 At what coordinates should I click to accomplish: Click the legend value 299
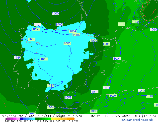52,121
